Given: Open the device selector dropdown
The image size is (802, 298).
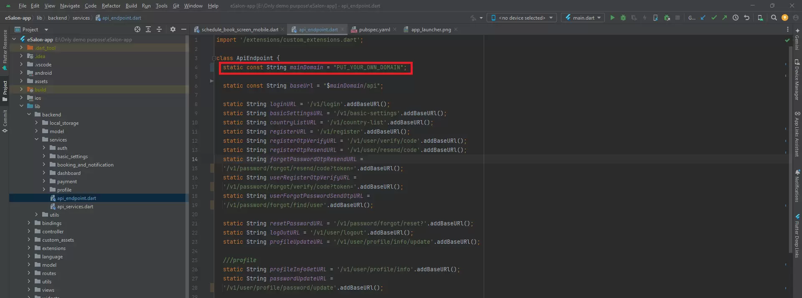Looking at the screenshot, I should (522, 18).
